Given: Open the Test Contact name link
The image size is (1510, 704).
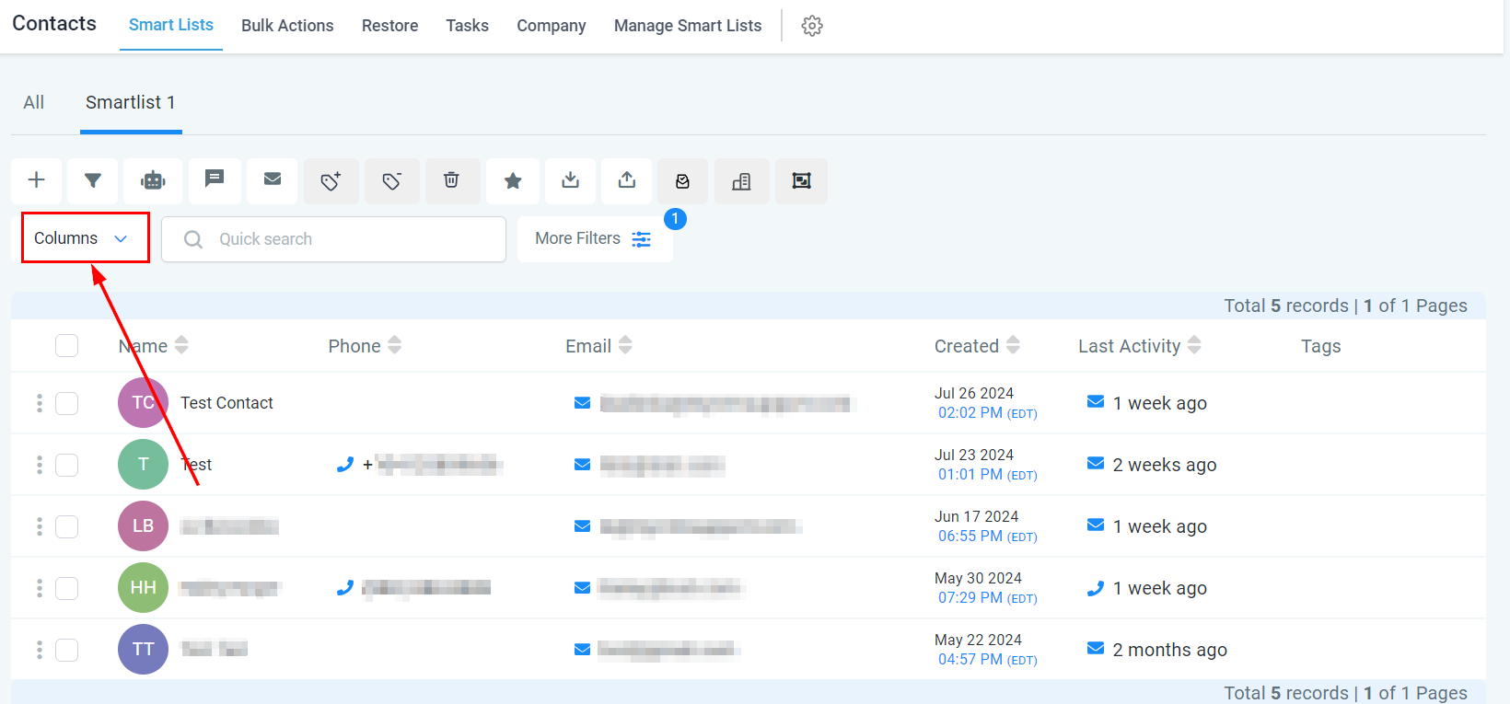Looking at the screenshot, I should click(x=226, y=403).
